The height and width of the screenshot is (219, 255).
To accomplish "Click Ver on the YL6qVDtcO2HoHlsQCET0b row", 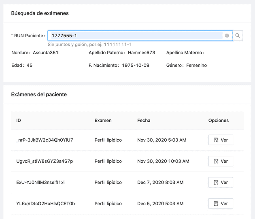I will click(221, 203).
